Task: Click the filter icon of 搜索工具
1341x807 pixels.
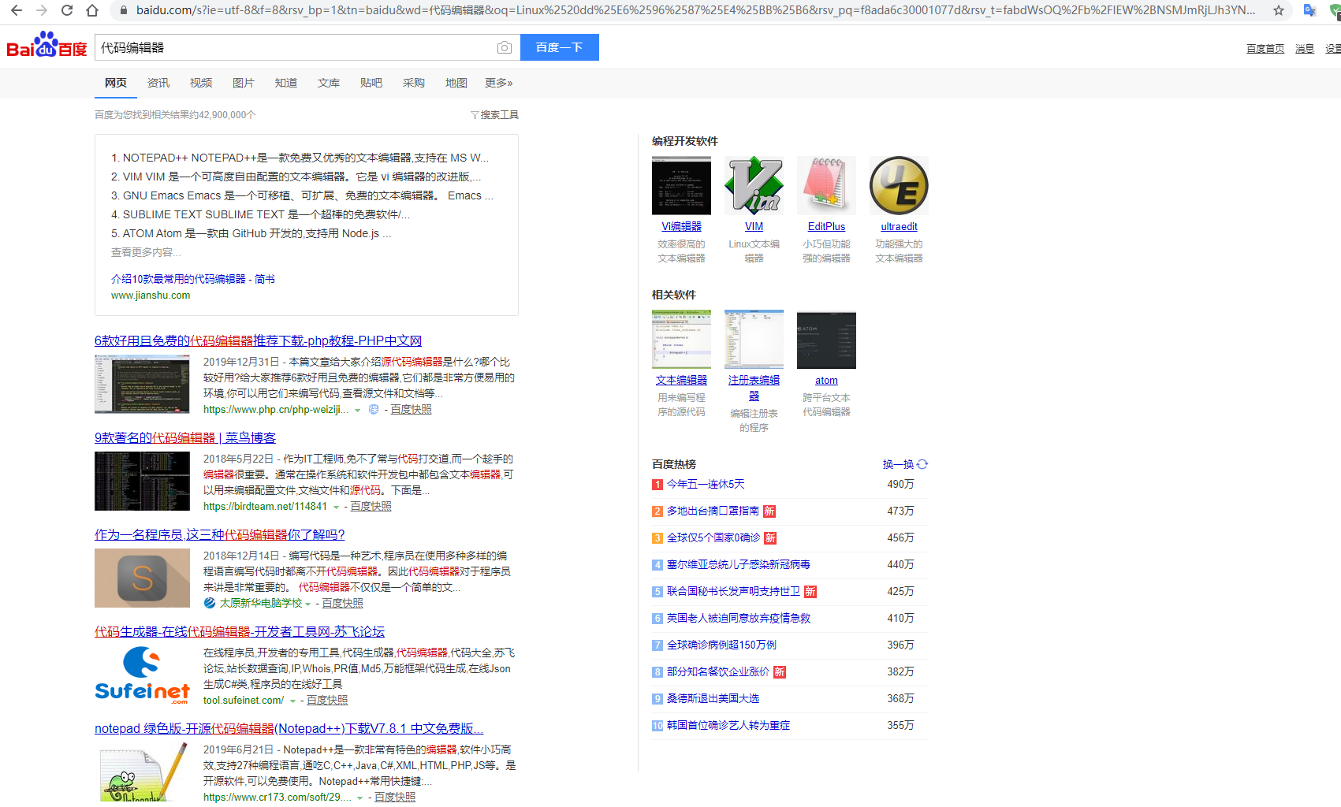Action: [475, 115]
